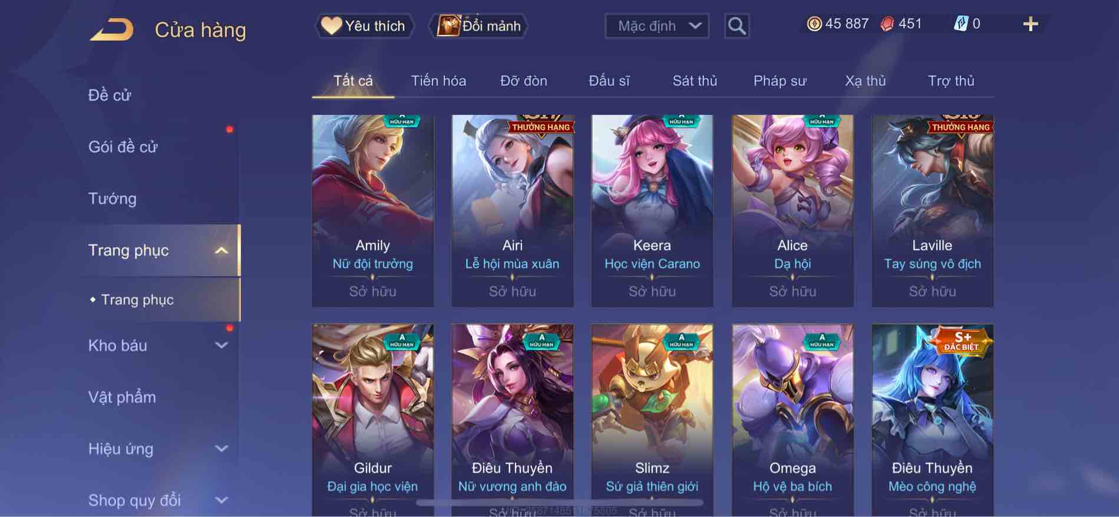This screenshot has width=1119, height=517.
Task: Open the Mặc định sort dropdown
Action: pyautogui.click(x=656, y=26)
